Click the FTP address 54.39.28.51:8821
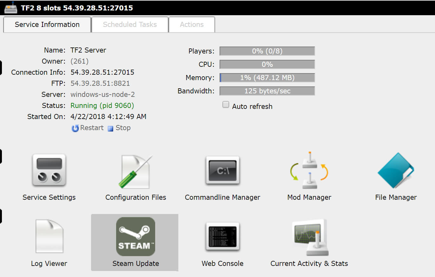The image size is (435, 277). point(100,83)
